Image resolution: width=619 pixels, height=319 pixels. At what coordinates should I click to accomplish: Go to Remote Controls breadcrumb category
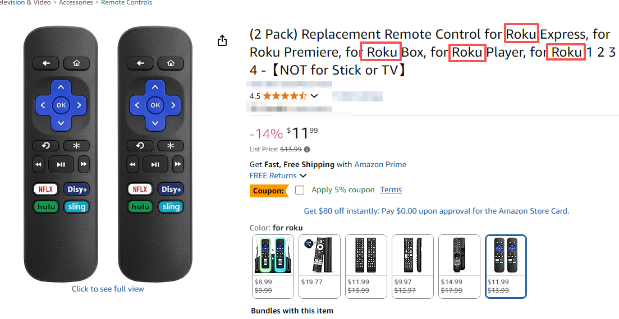pos(126,3)
